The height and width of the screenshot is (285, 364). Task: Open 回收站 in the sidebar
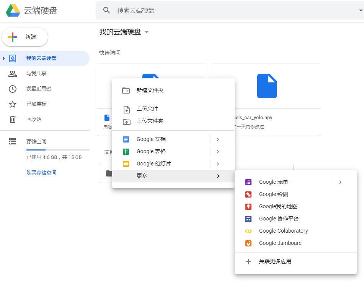point(44,120)
